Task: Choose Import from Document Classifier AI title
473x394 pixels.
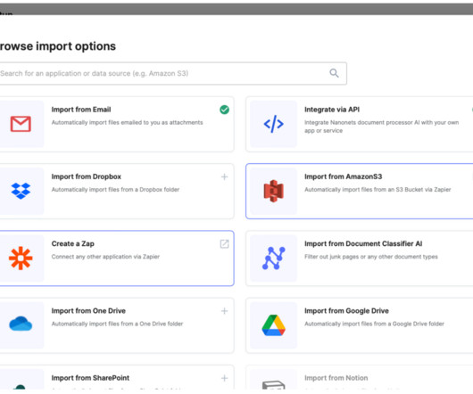Action: pos(363,243)
